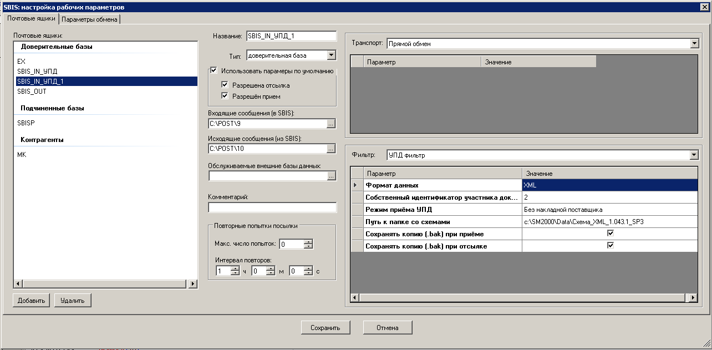Select Режим приёма УПД row label

pyautogui.click(x=443, y=209)
